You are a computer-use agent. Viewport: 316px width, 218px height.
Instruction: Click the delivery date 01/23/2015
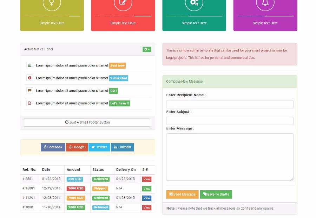point(125,198)
